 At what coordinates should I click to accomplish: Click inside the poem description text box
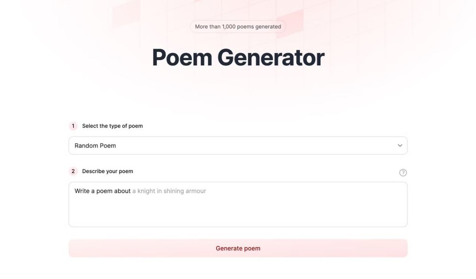click(x=238, y=204)
